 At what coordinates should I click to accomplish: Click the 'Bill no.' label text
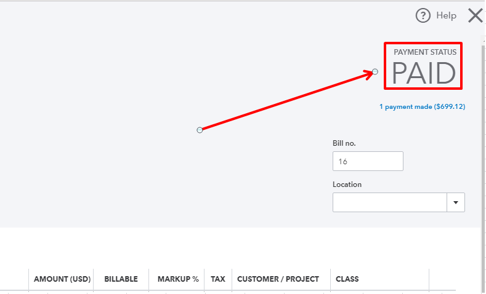coord(344,143)
